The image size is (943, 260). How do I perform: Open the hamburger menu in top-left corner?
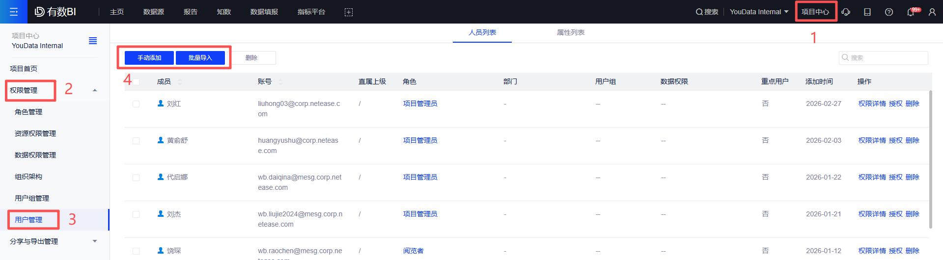(x=14, y=12)
